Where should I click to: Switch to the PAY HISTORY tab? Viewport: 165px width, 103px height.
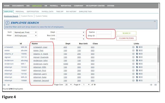[71, 12]
